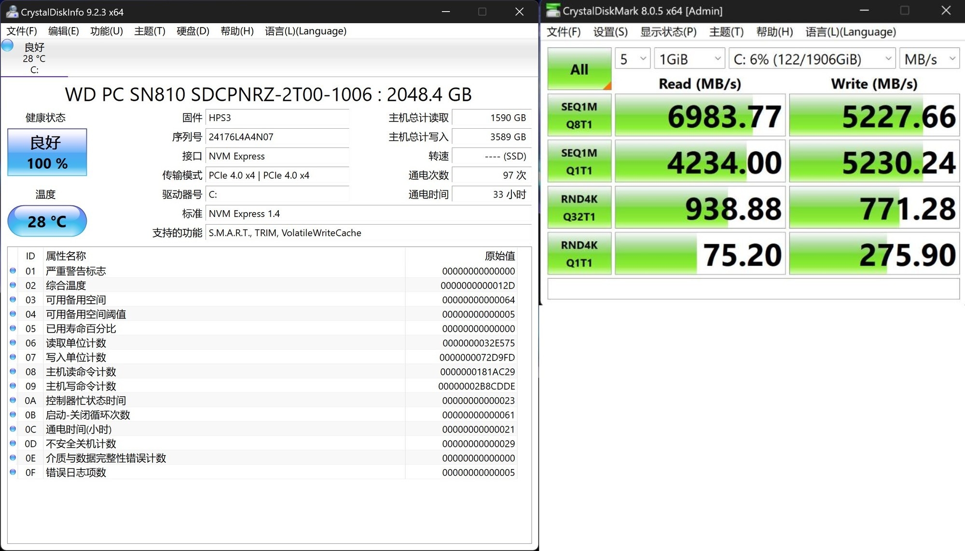Image resolution: width=965 pixels, height=551 pixels.
Task: Click the 28 °C temperature button
Action: (x=47, y=221)
